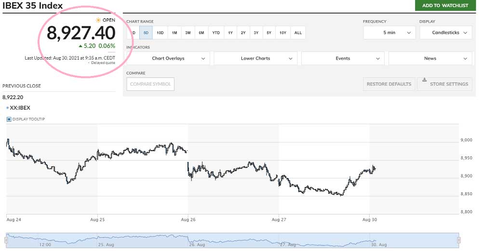Viewport: 482px width, 251px height.
Task: Expand the Chart Overlays dropdown
Action: point(168,58)
